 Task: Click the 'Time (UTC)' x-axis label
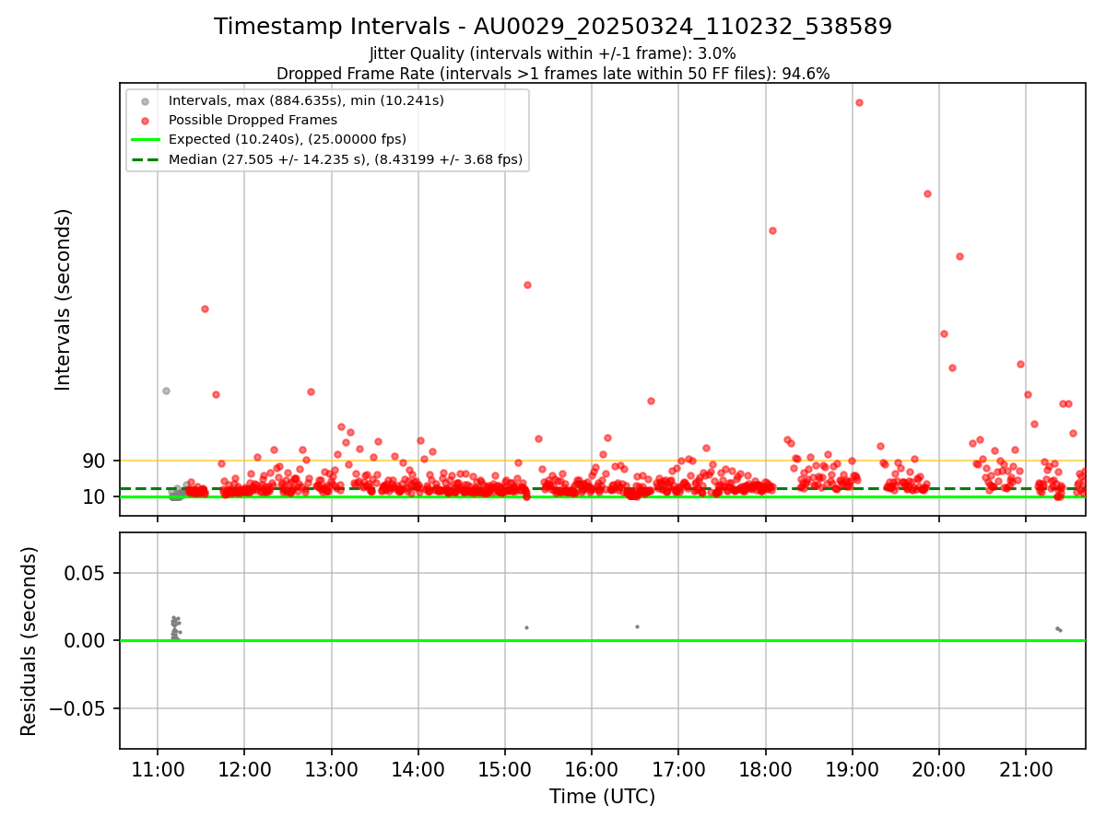(602, 797)
